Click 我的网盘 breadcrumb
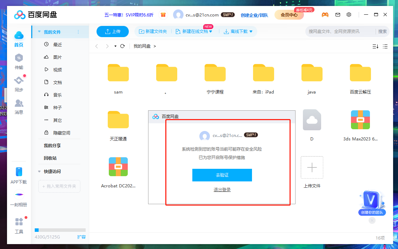The image size is (398, 249). 142,46
